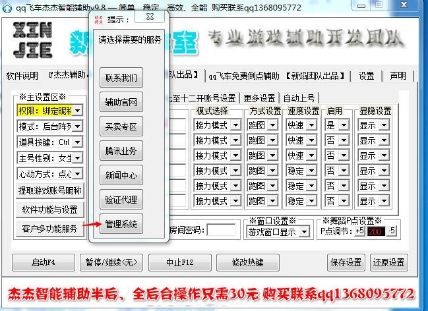Open the third row 跑图 dropdown
The height and width of the screenshot is (311, 428).
(272, 155)
